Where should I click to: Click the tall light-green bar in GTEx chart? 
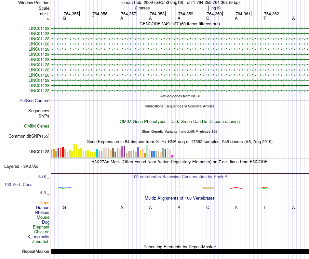147,152
